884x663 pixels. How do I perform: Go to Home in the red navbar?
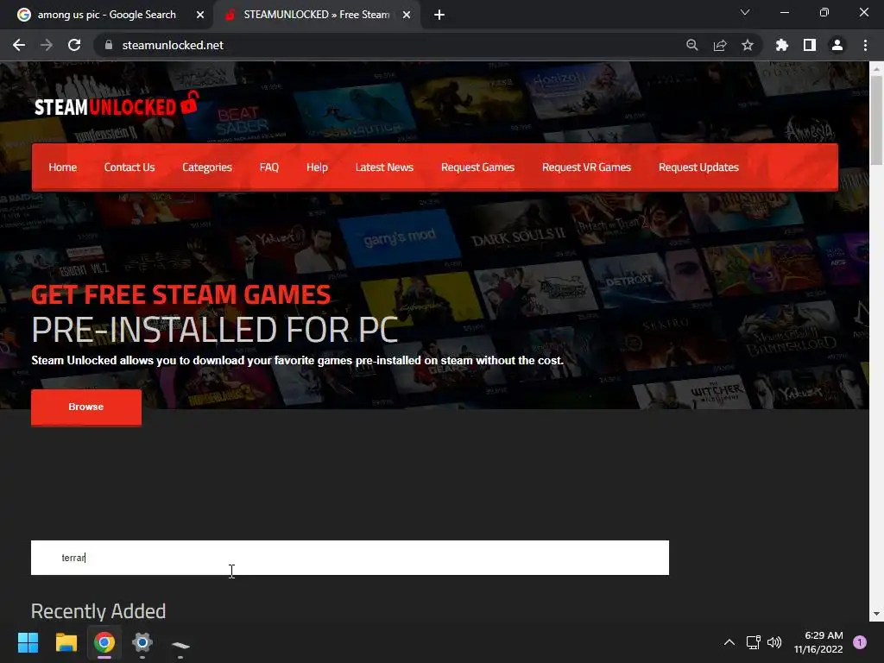(62, 167)
